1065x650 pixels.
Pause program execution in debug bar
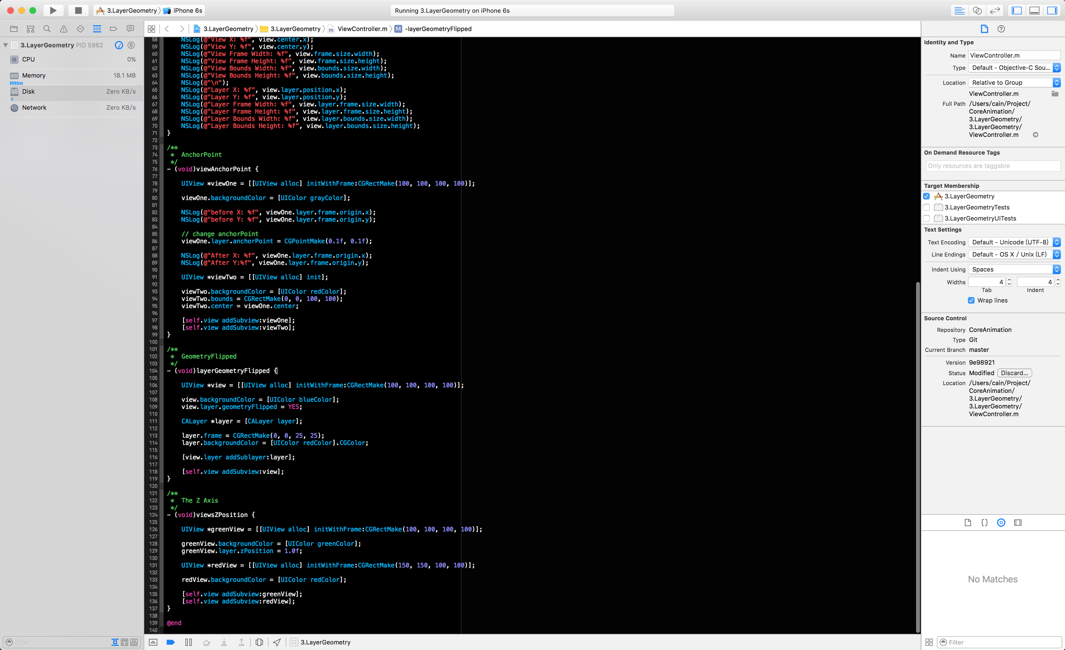coord(188,642)
